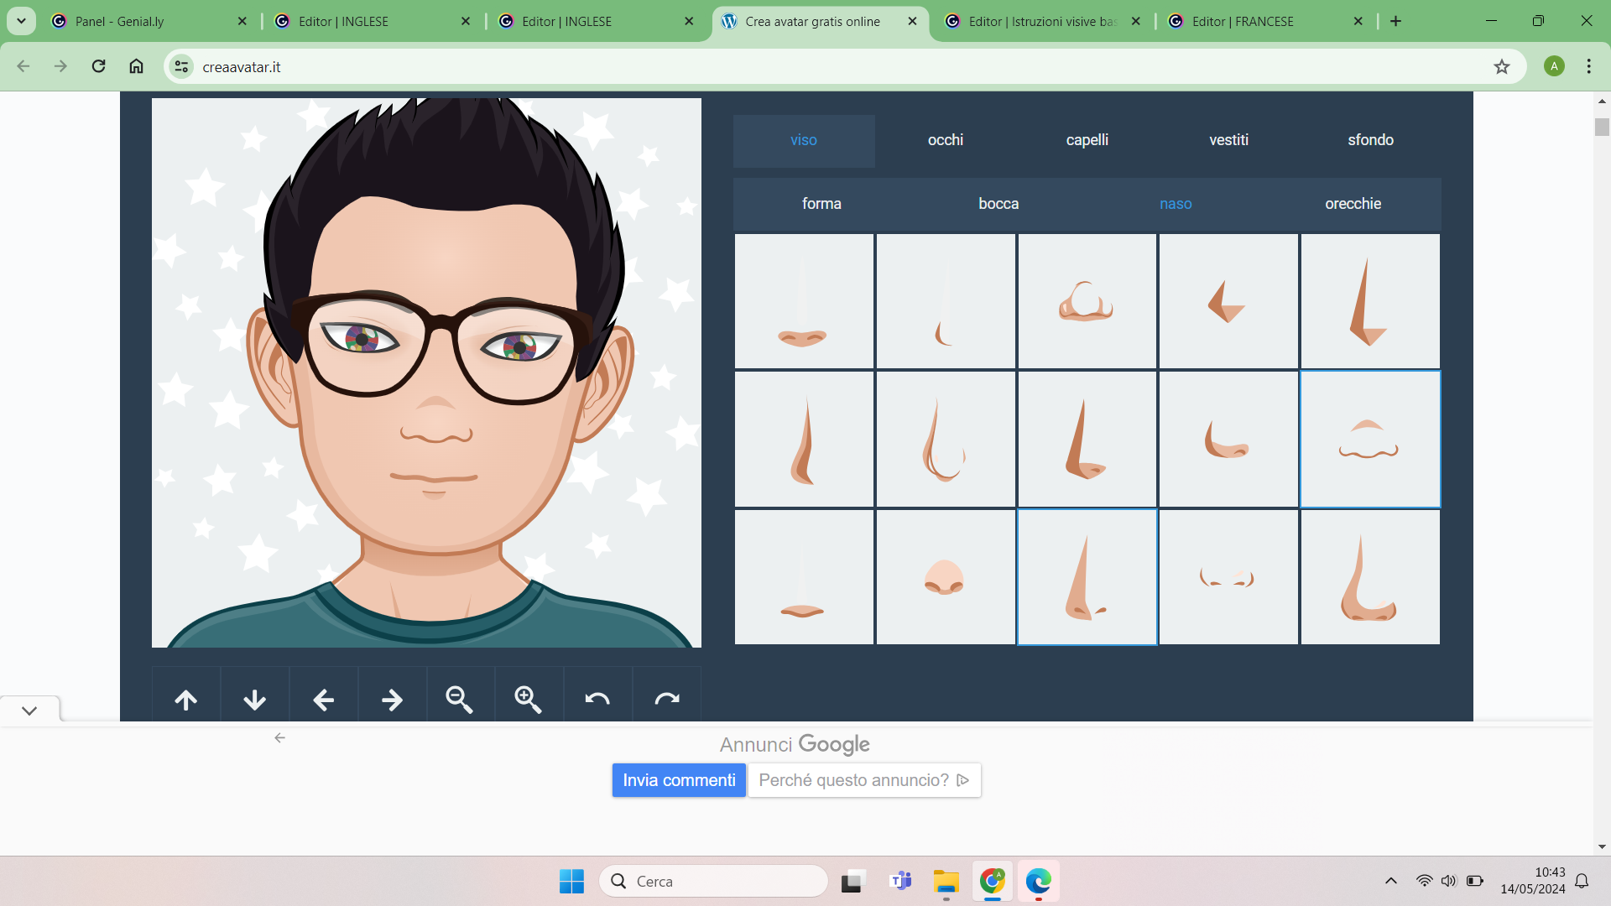This screenshot has width=1611, height=906.
Task: Zoom in the avatar preview
Action: tap(529, 699)
